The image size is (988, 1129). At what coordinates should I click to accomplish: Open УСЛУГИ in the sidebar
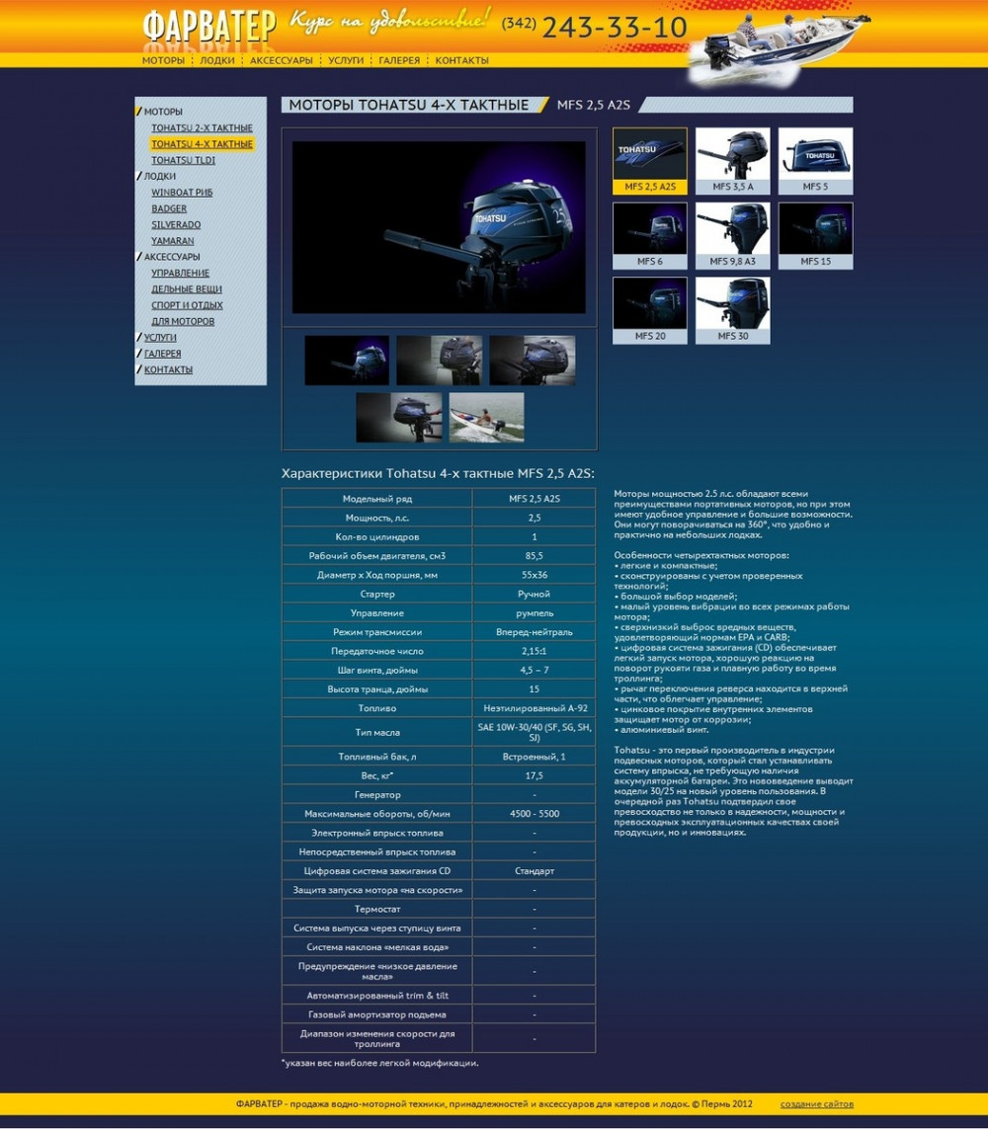pos(160,337)
